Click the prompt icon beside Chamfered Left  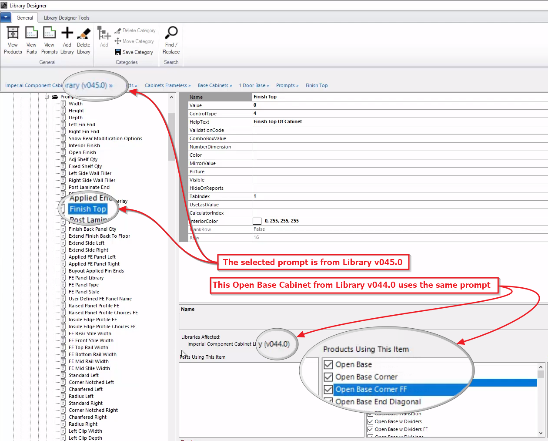tap(63, 389)
